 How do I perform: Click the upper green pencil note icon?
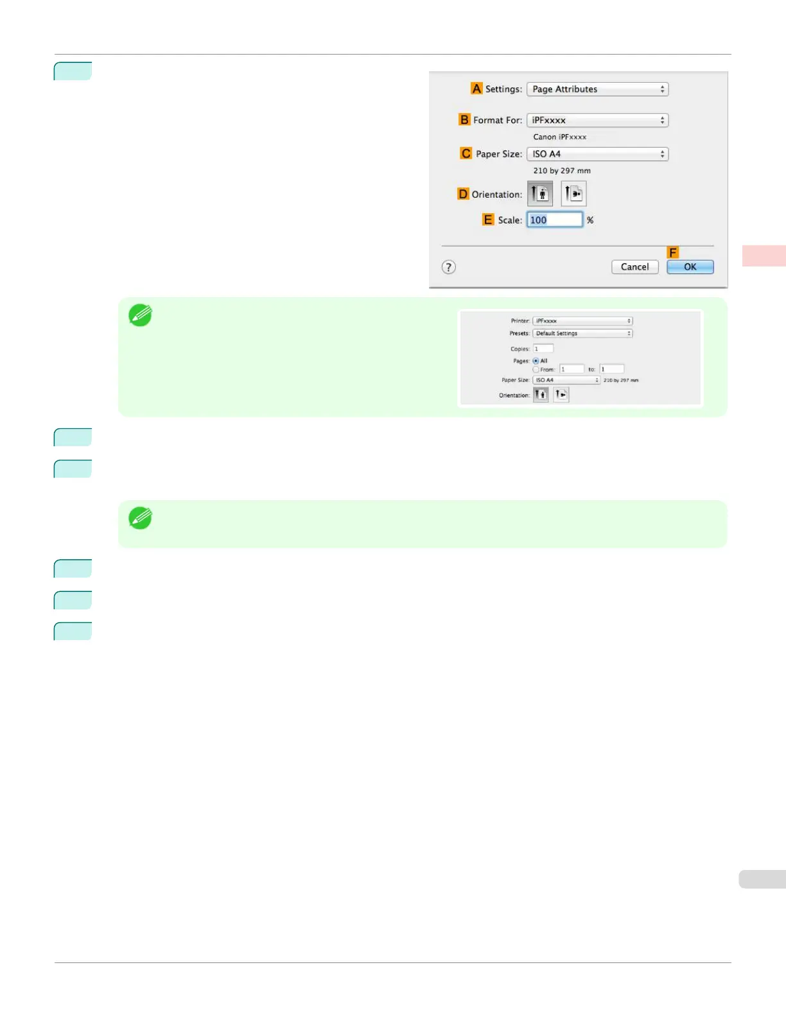click(140, 315)
